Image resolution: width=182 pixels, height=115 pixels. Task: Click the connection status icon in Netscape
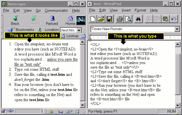[10, 111]
